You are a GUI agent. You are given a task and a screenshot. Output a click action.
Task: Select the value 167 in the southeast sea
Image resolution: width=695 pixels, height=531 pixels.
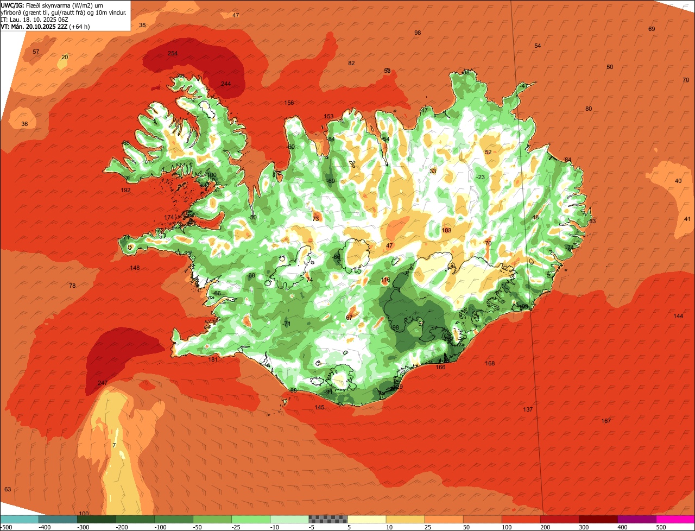click(606, 421)
